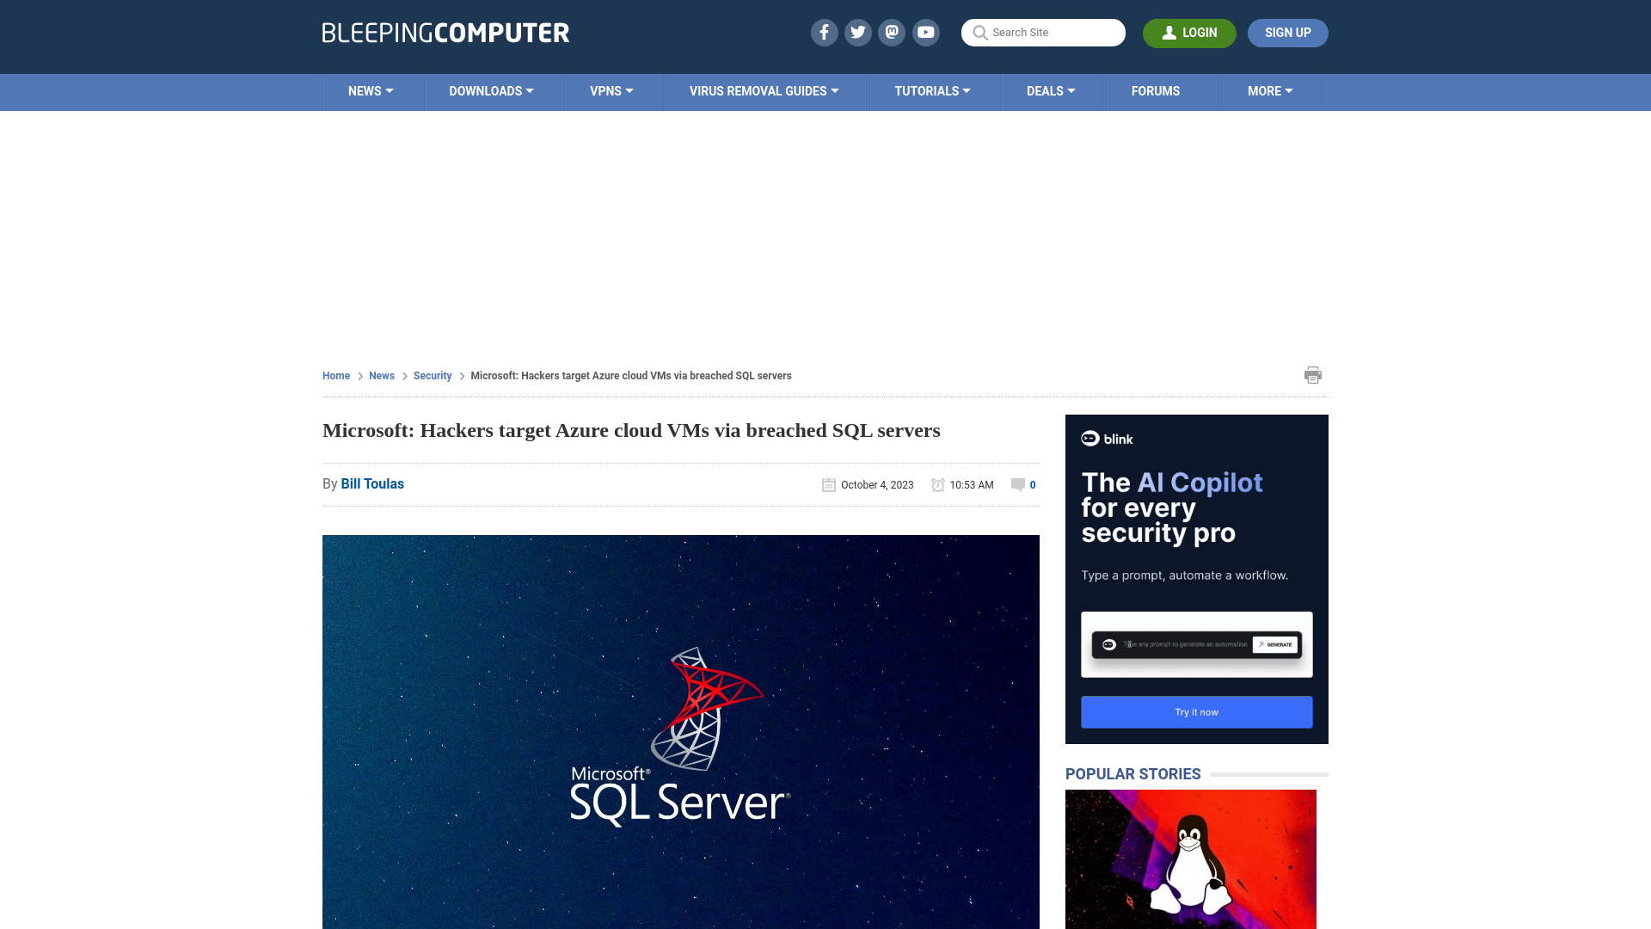1651x929 pixels.
Task: Click inside the Search Site input field
Action: 1043,33
